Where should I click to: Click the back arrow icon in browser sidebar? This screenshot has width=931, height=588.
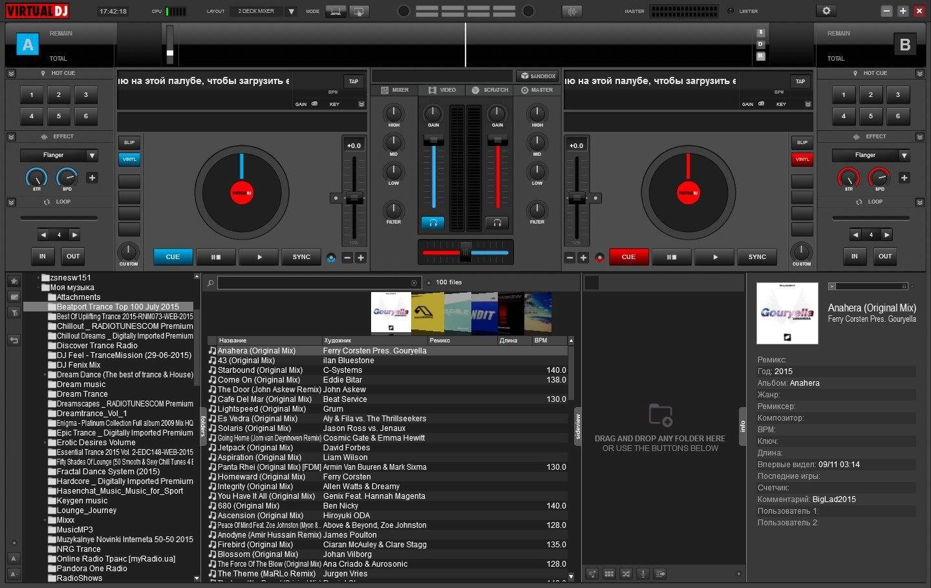coord(14,339)
